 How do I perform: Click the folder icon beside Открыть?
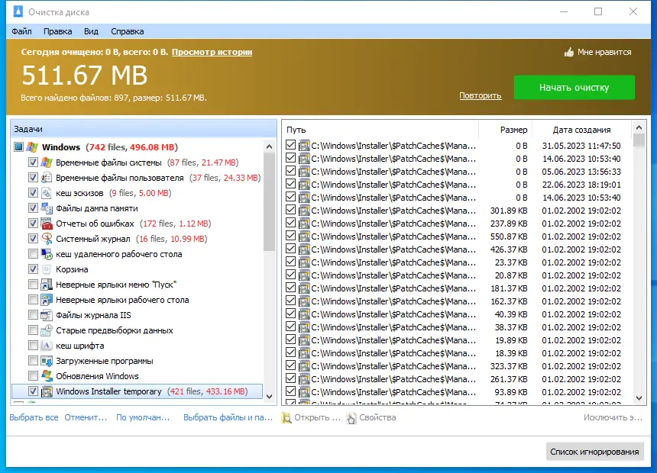(x=286, y=418)
